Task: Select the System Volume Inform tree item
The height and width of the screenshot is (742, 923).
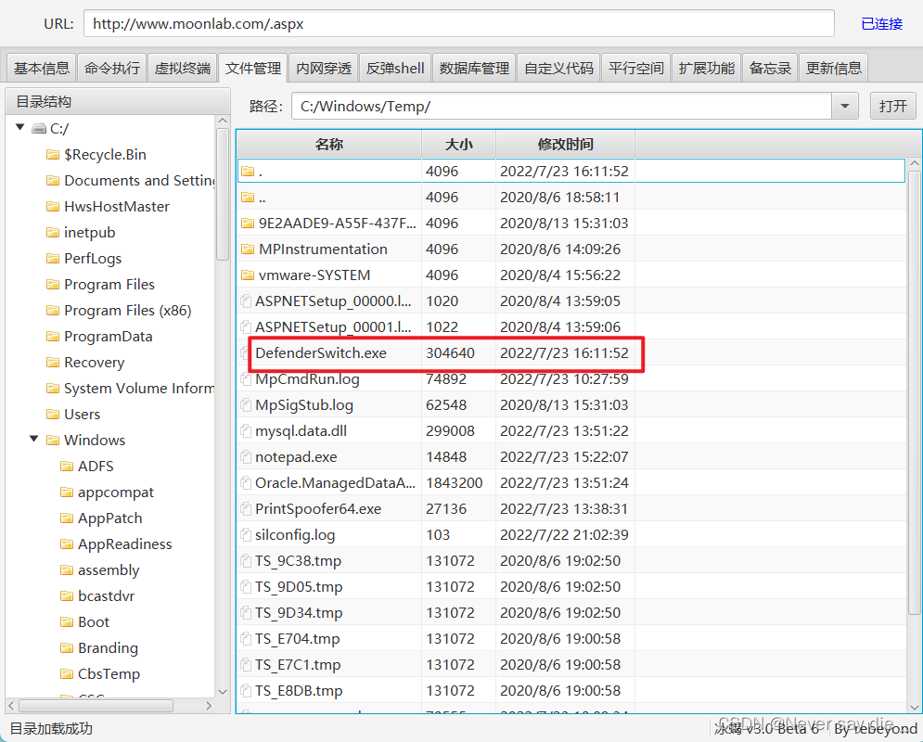Action: pos(139,389)
